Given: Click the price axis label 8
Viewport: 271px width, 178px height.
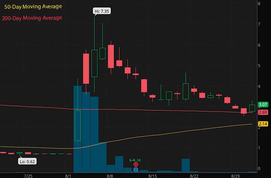Looking at the screenshot, I should pos(259,4).
